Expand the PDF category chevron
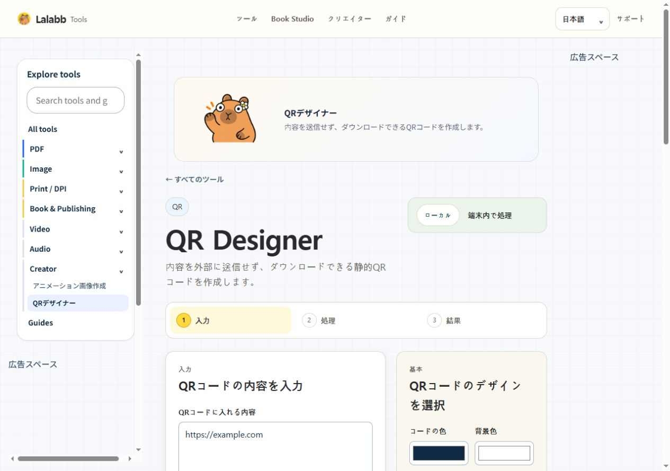Screen dimensions: 670x471 click(x=121, y=152)
